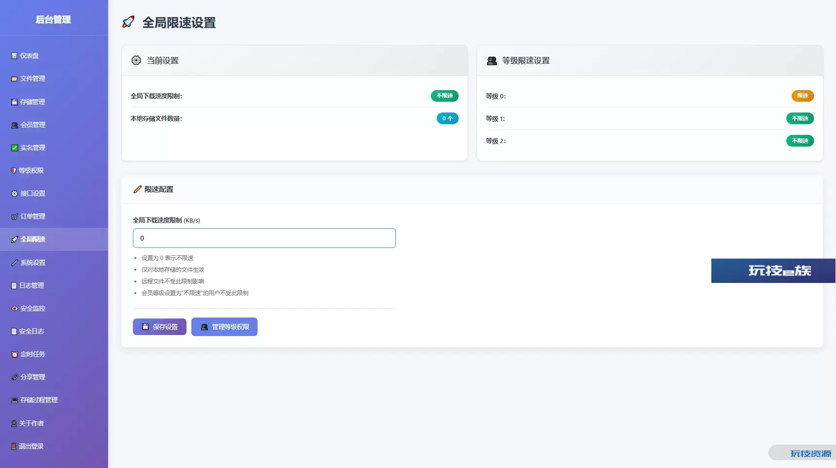Go to 系统设置 in the sidebar
This screenshot has width=836, height=468.
click(33, 263)
